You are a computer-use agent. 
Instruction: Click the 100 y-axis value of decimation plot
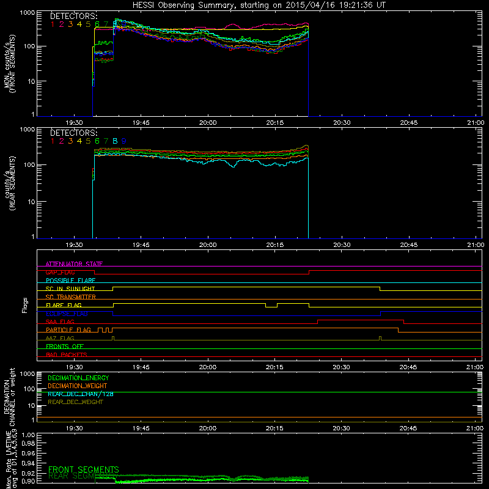point(29,389)
